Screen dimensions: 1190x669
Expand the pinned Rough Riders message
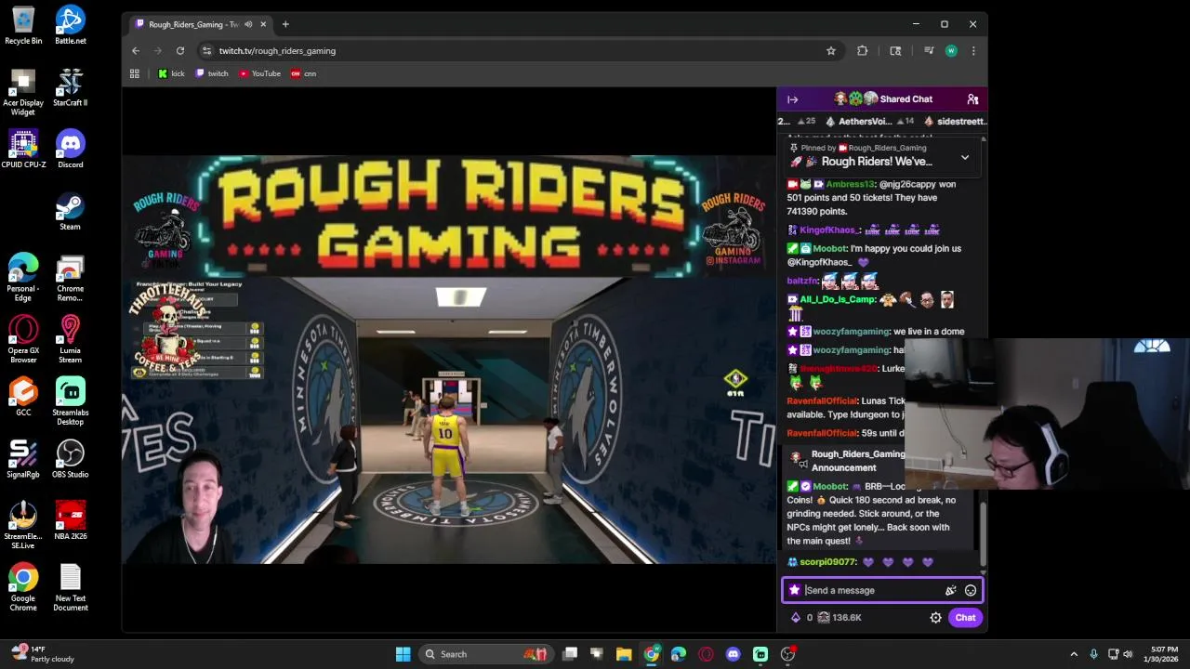point(965,158)
